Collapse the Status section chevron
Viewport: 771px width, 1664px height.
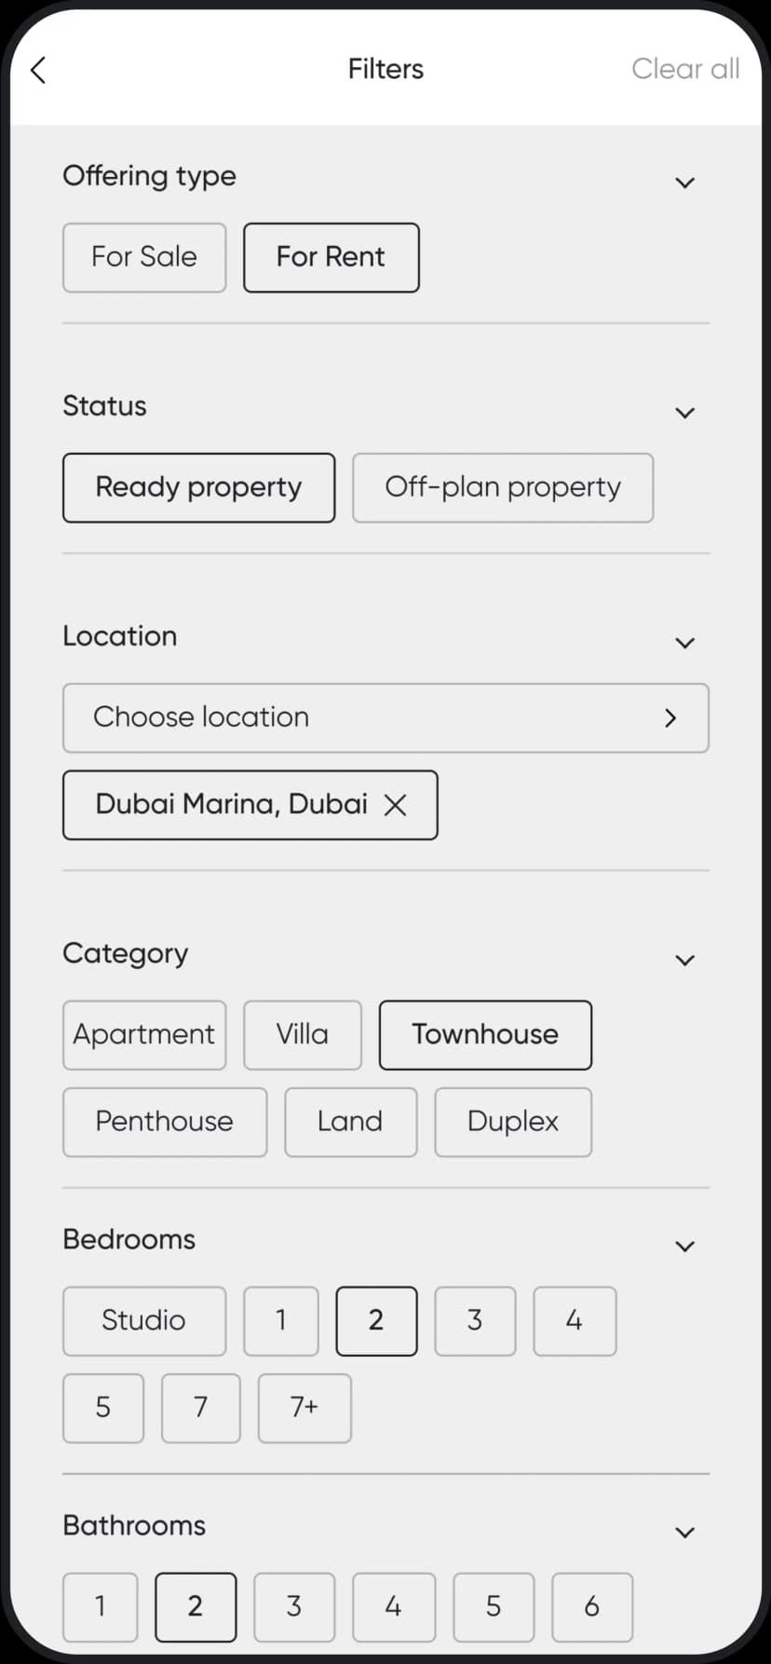tap(684, 413)
